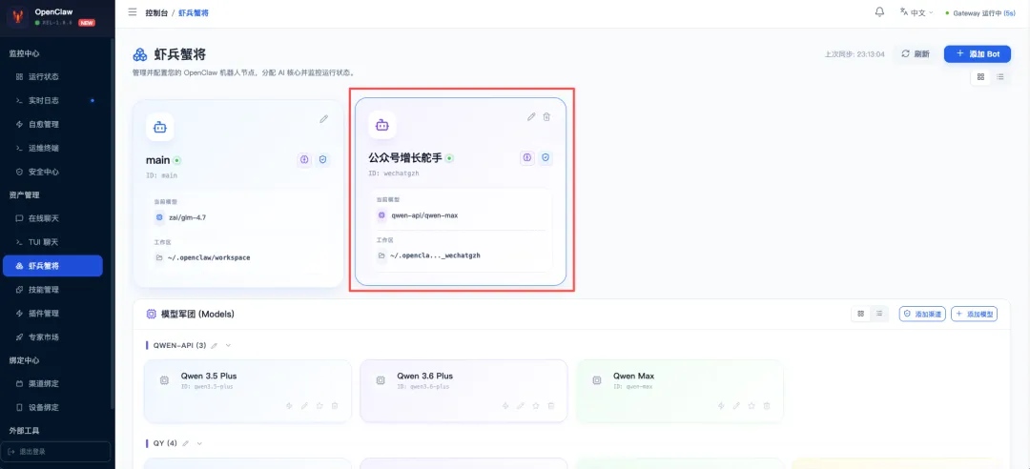Open 插件管理 in the sidebar
The image size is (1030, 469).
tap(52, 313)
